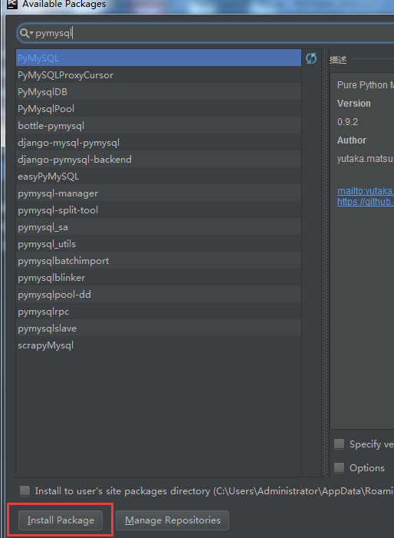The image size is (394, 538).
Task: Select the PyMysqlPool package
Action: (x=159, y=108)
